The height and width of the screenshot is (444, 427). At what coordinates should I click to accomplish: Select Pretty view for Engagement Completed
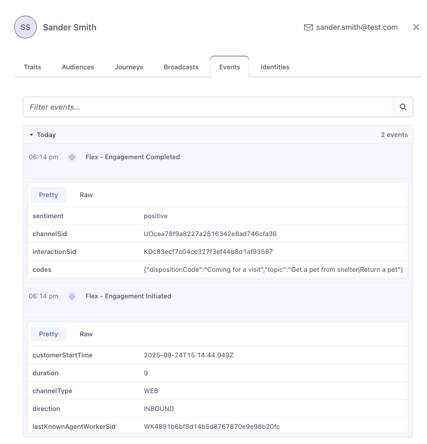pos(48,195)
